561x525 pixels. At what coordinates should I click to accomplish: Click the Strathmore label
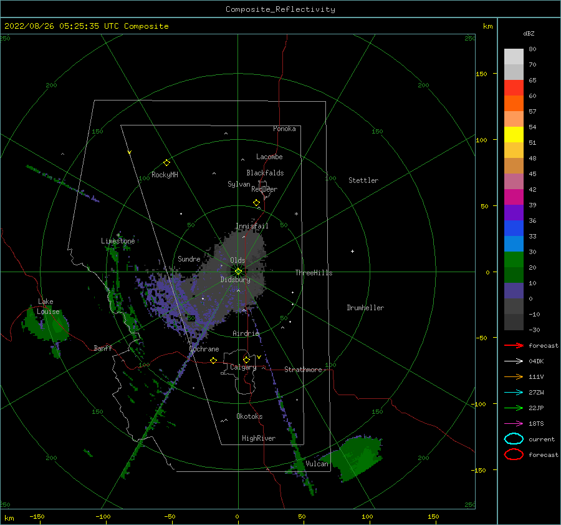coord(303,370)
